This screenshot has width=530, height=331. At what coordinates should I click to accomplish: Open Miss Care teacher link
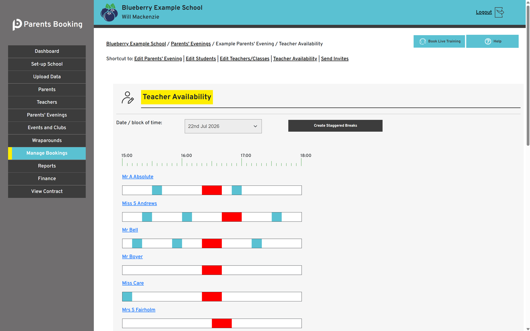[x=133, y=283]
